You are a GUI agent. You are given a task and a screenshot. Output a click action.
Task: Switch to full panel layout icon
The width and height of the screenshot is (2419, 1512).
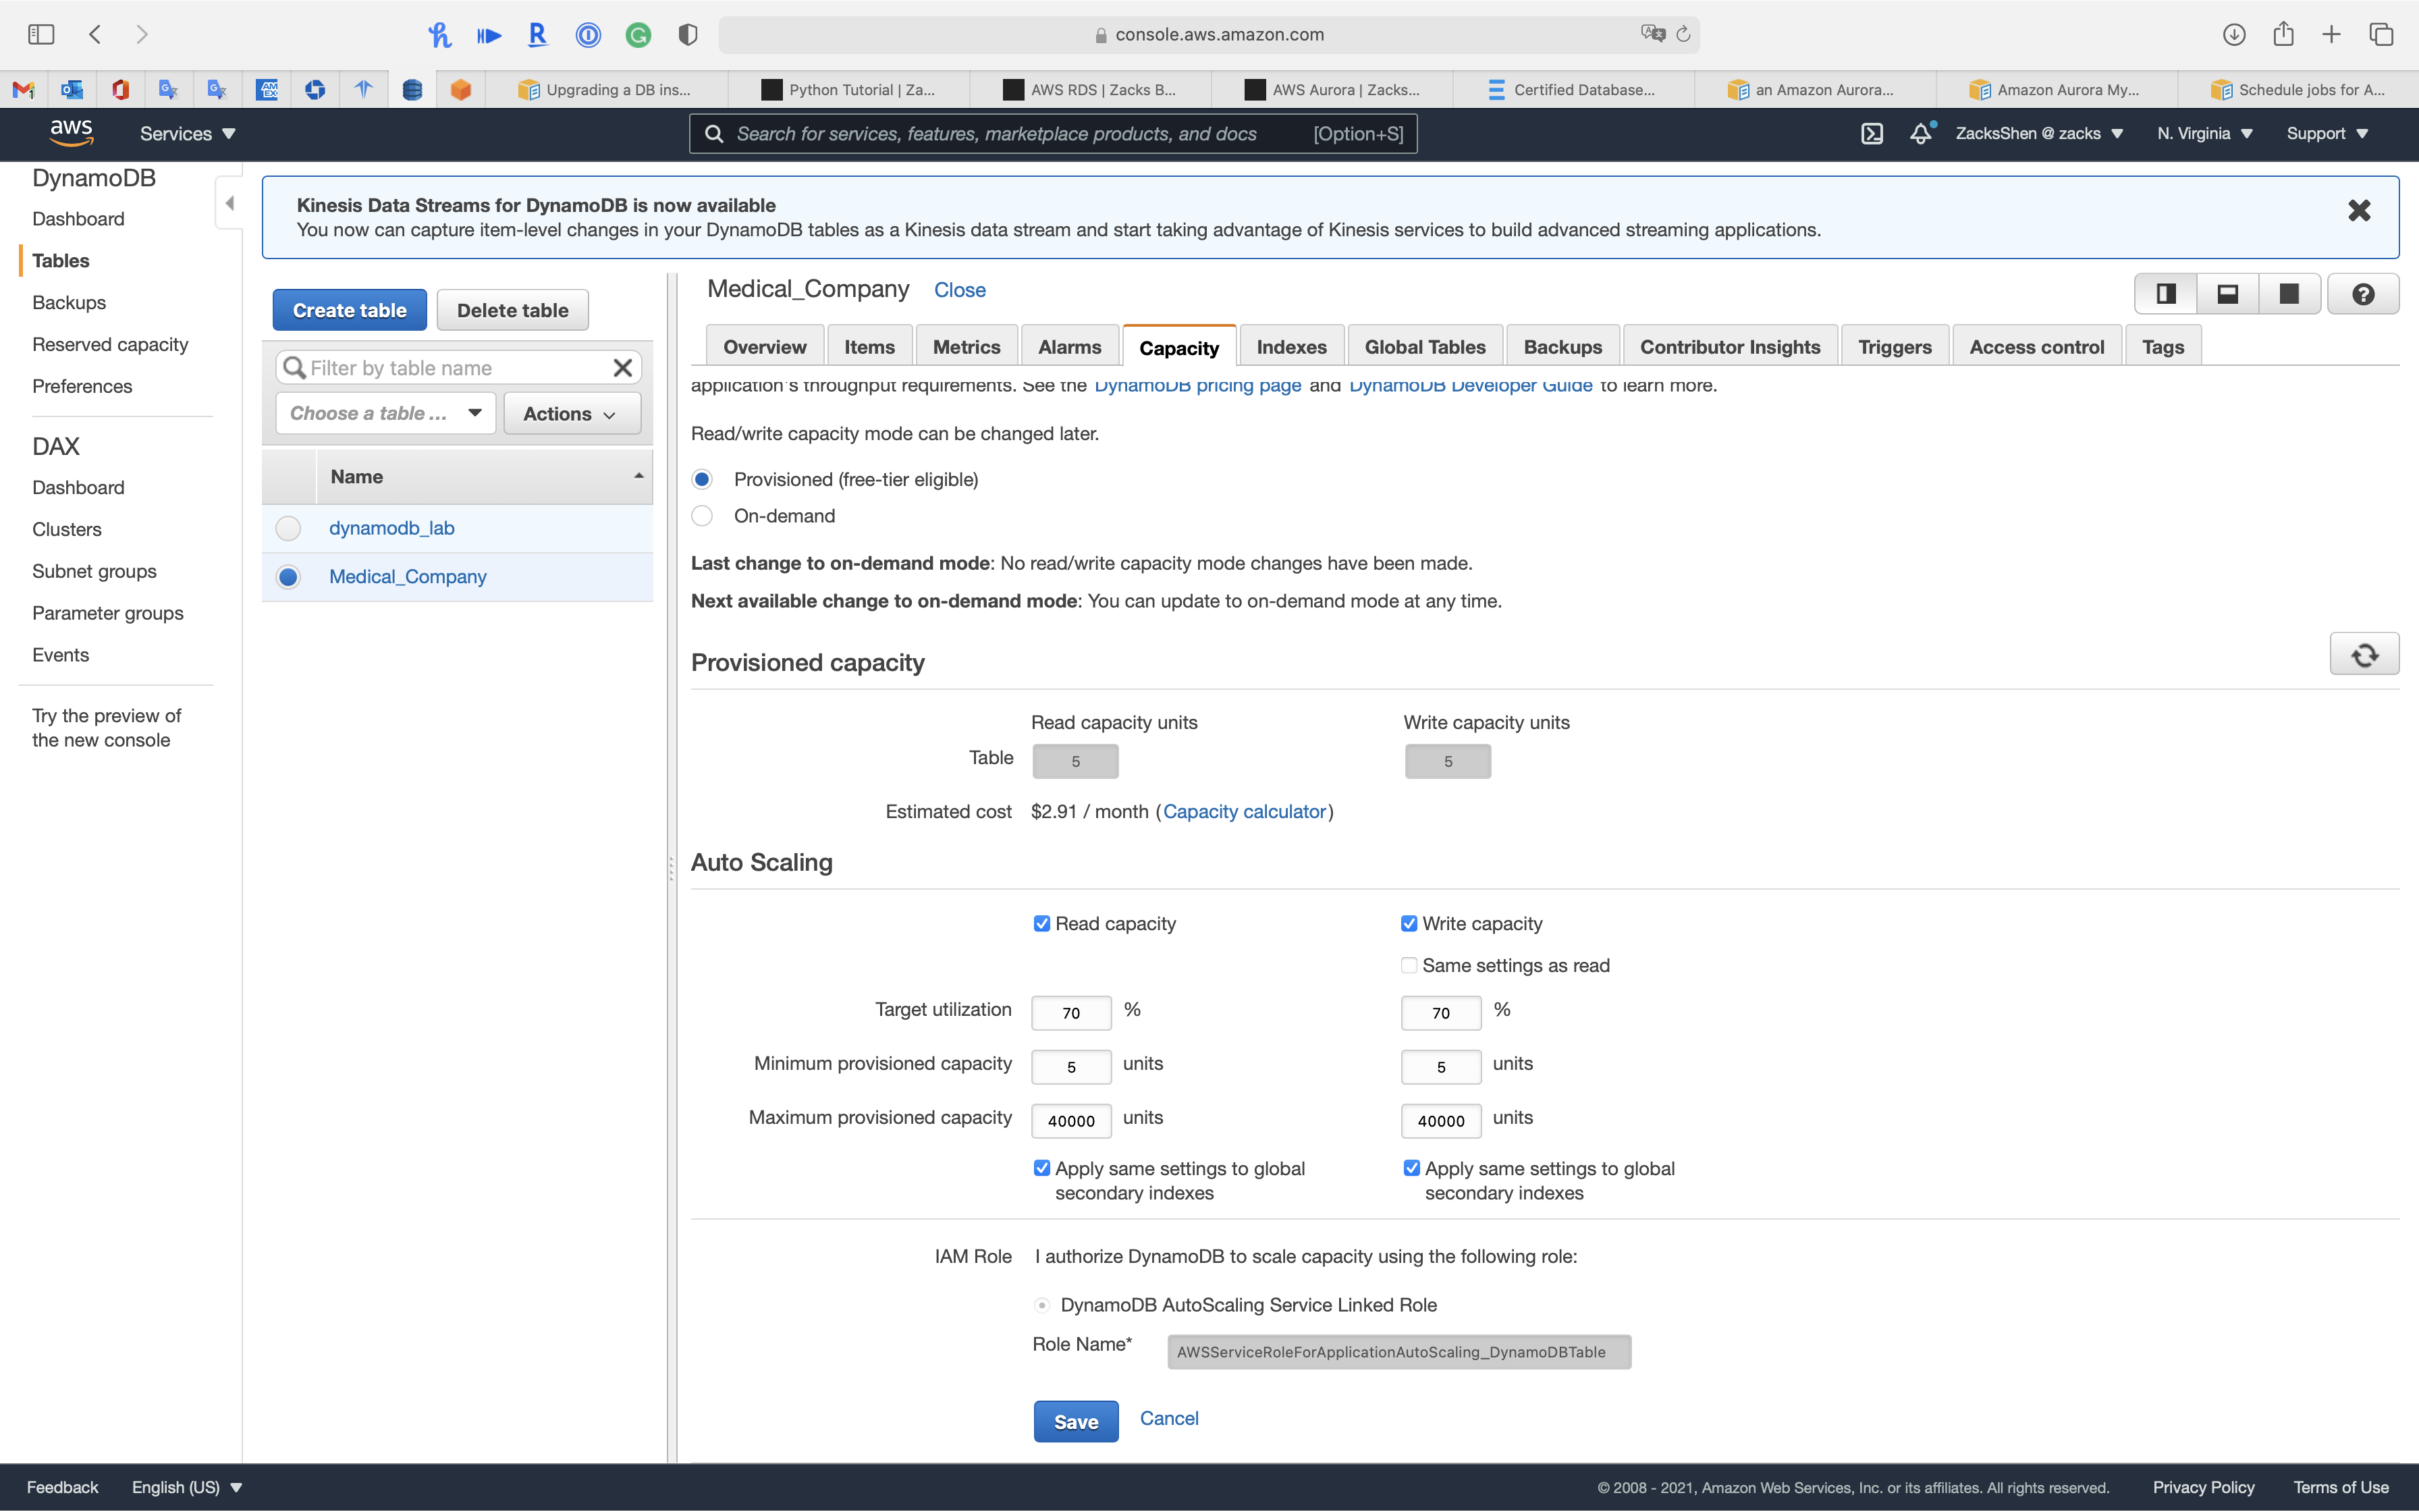pyautogui.click(x=2289, y=294)
